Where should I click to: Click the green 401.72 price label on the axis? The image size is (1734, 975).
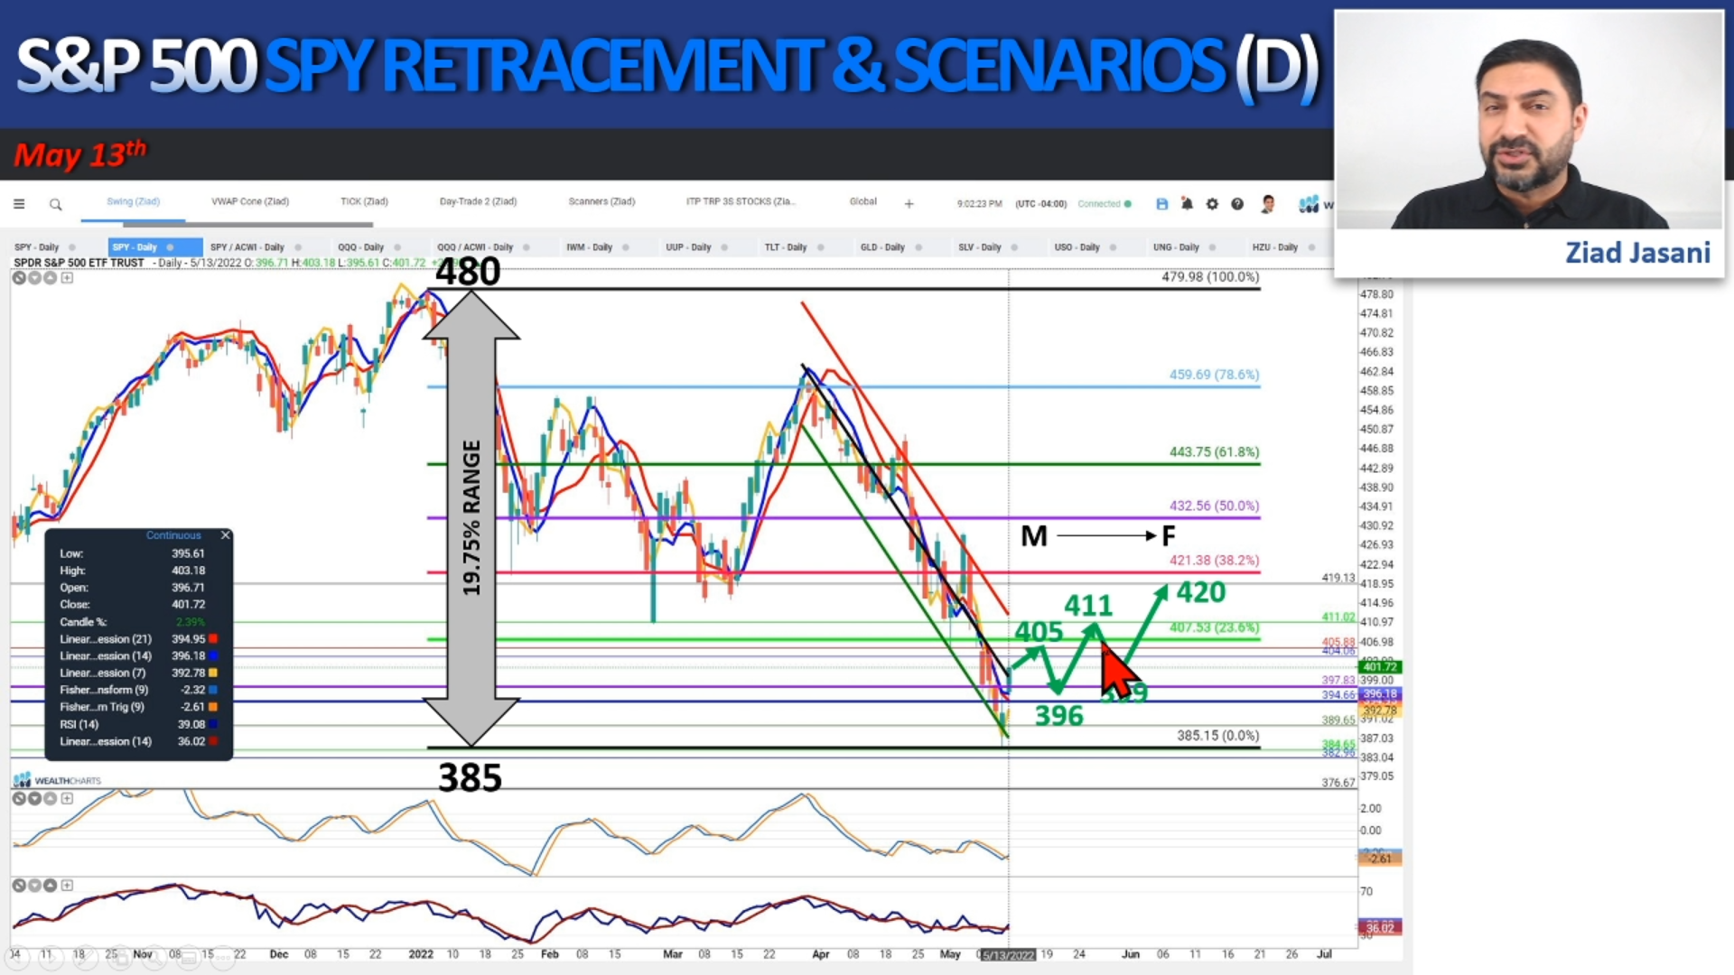pyautogui.click(x=1380, y=667)
